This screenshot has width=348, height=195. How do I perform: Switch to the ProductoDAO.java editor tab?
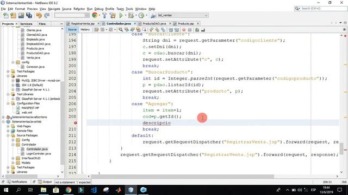[x=154, y=23]
